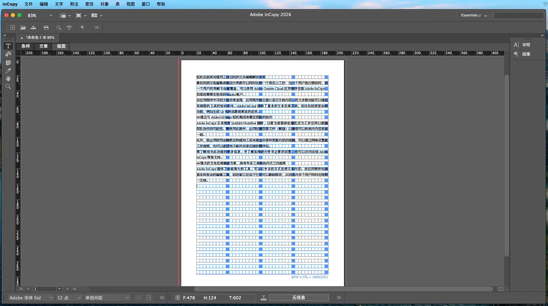The width and height of the screenshot is (548, 306).
Task: Choose the Zoom tool in the toolbox
Action: (8, 87)
